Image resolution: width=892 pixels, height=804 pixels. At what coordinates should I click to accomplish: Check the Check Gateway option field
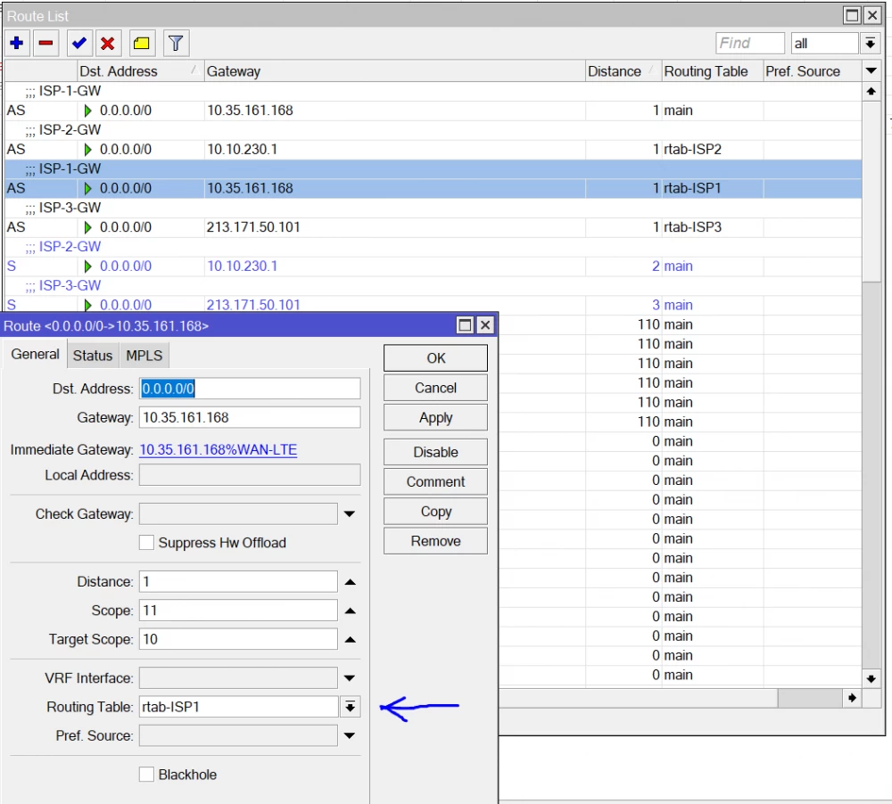(236, 513)
